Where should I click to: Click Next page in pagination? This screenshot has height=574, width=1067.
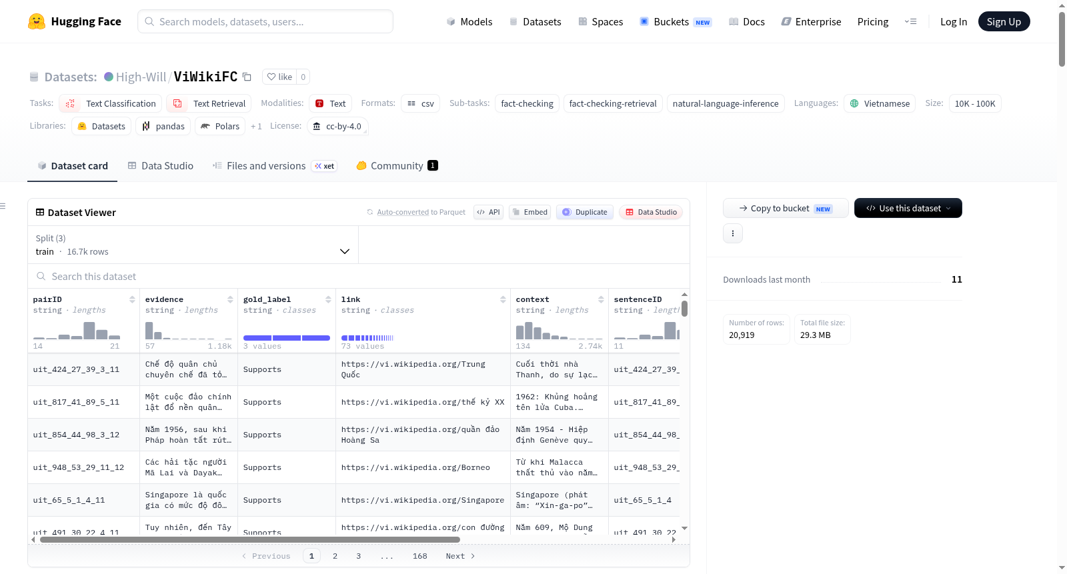pos(460,556)
